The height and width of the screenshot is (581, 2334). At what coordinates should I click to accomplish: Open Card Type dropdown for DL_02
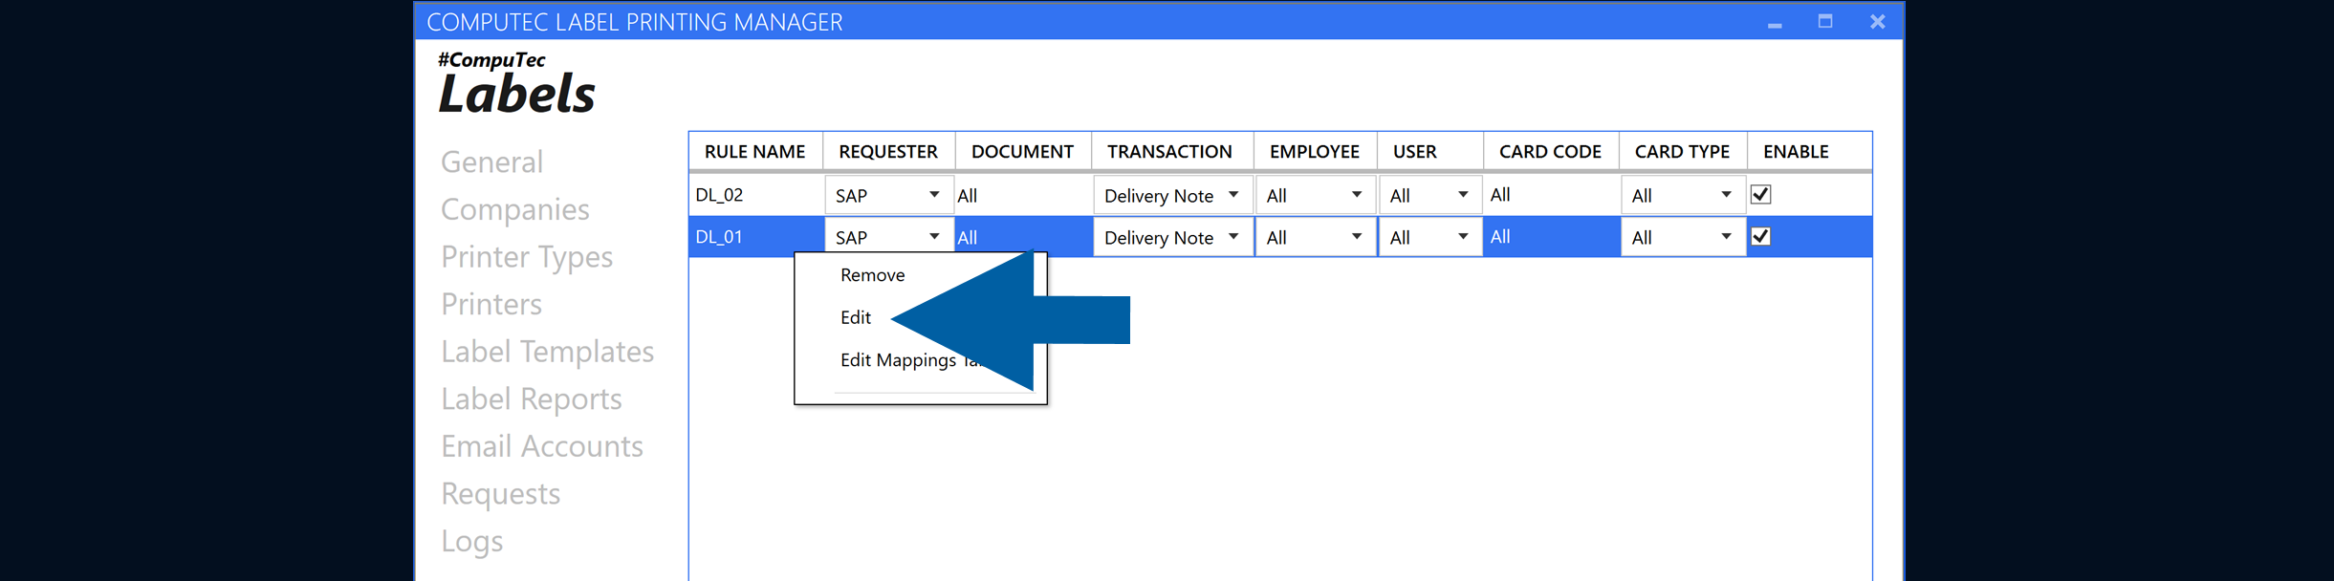click(x=1683, y=195)
